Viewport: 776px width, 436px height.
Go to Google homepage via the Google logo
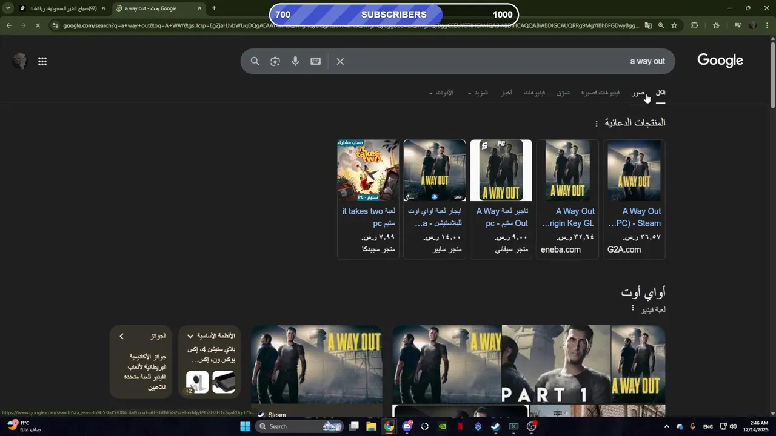[x=720, y=60]
